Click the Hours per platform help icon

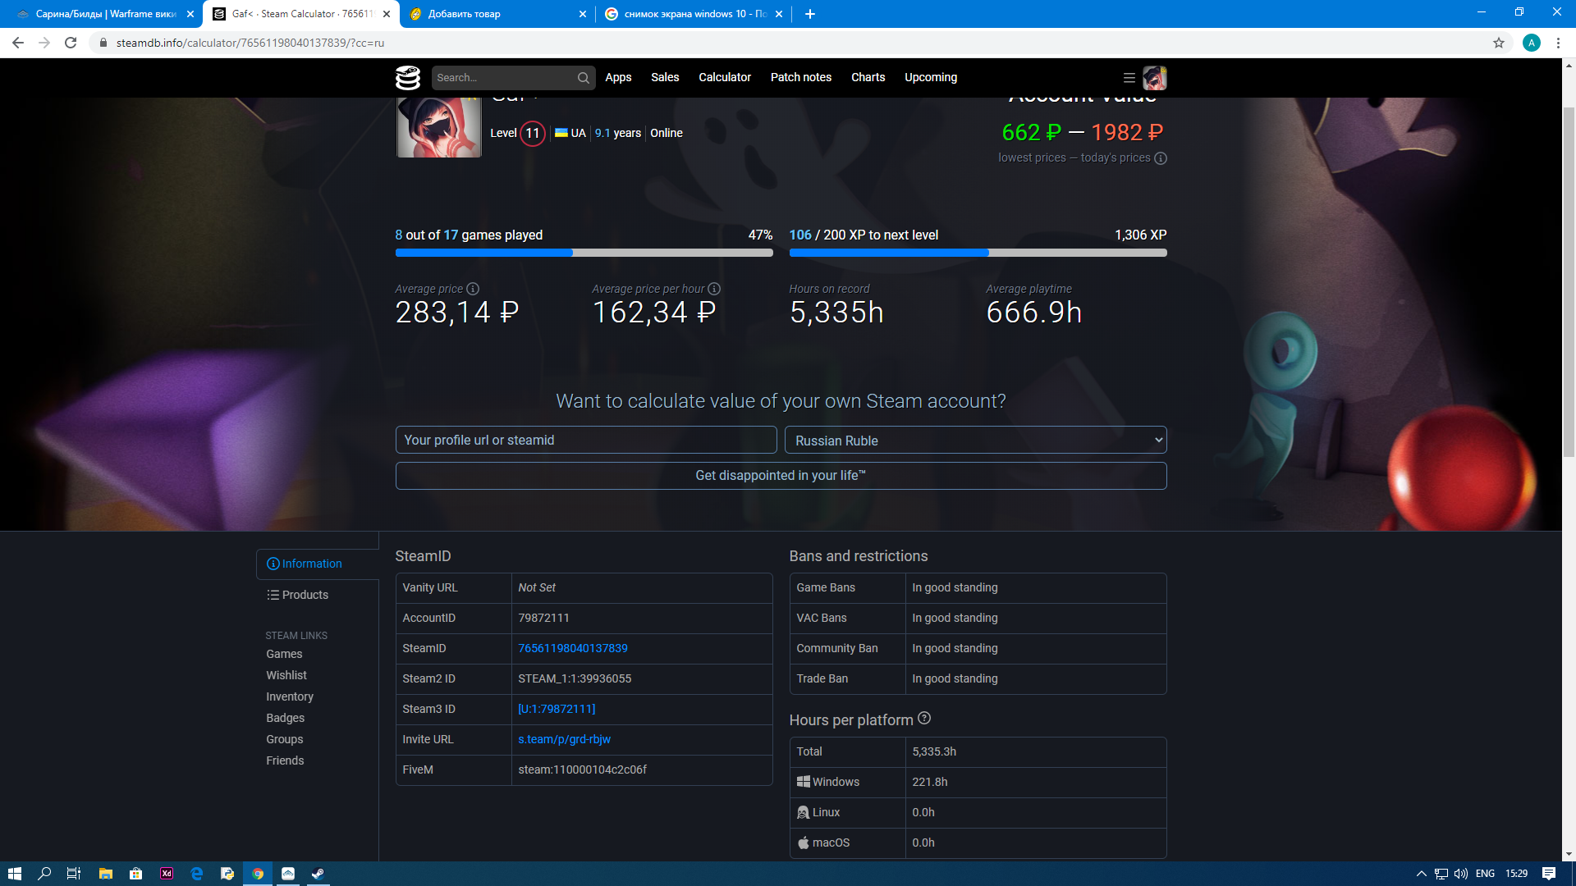924,719
